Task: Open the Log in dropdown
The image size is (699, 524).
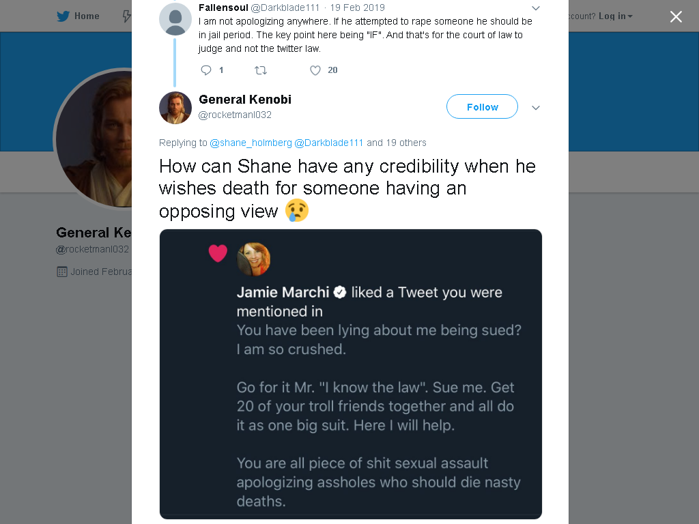Action: (616, 16)
